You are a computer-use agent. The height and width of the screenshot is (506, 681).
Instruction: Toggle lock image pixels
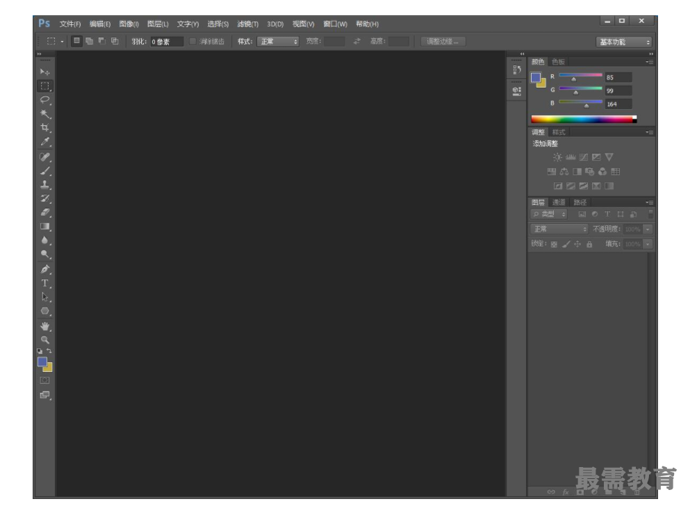tap(566, 245)
